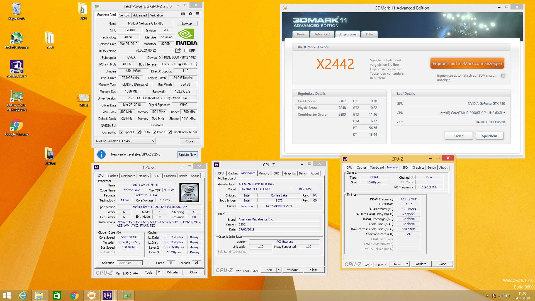The image size is (535, 301).
Task: Open HWbot folder on desktop
Action: click(50, 156)
